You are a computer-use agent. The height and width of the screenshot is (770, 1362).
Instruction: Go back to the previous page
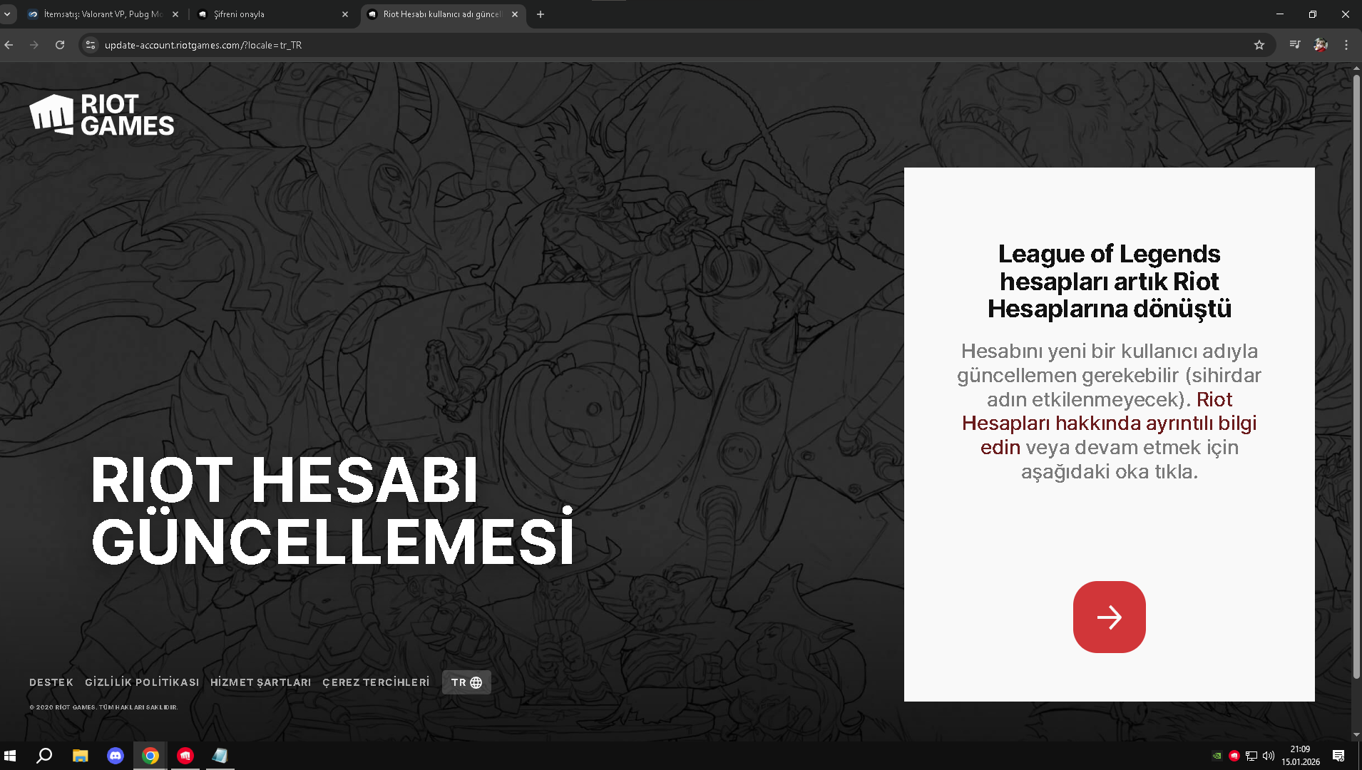9,45
